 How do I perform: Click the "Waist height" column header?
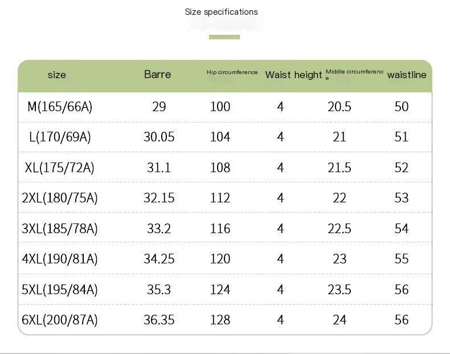pos(293,75)
